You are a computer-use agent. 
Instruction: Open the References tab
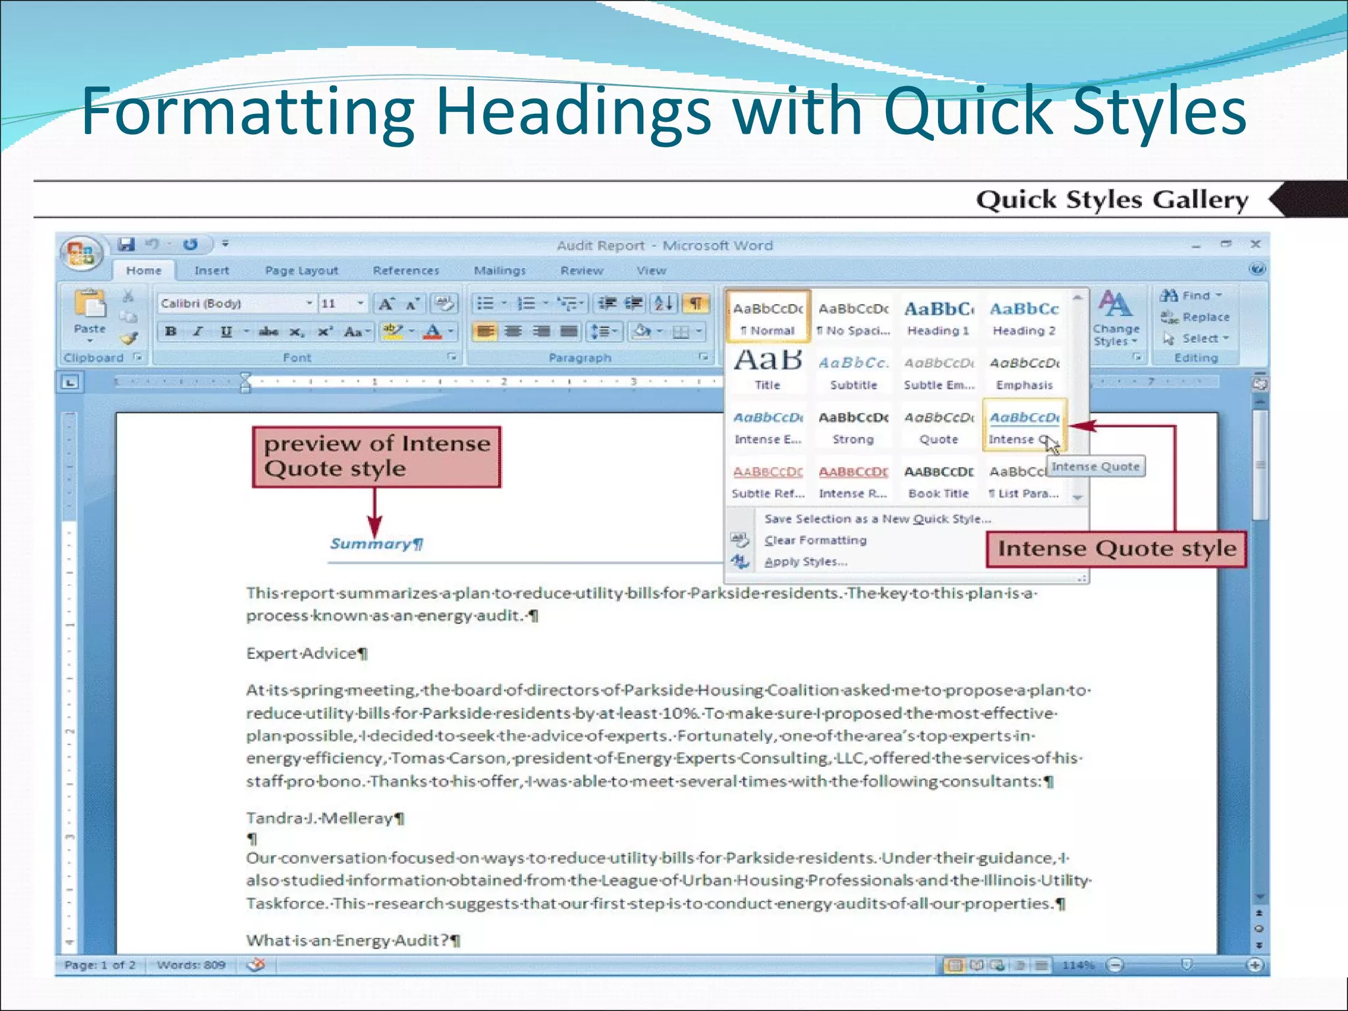(405, 271)
